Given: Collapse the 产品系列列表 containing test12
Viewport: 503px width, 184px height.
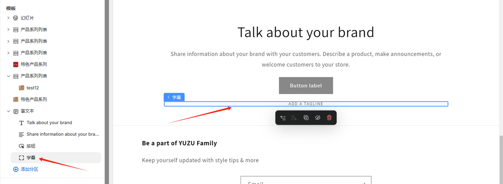Looking at the screenshot, I should (8, 76).
